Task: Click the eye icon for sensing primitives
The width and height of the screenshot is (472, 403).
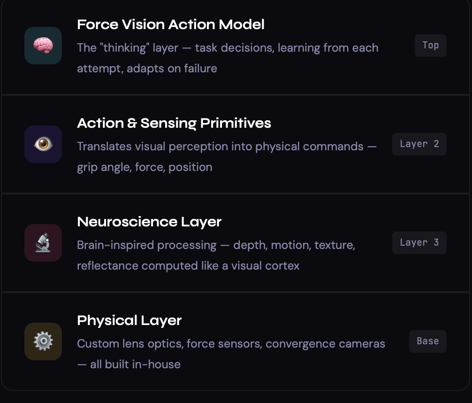Action: (43, 144)
